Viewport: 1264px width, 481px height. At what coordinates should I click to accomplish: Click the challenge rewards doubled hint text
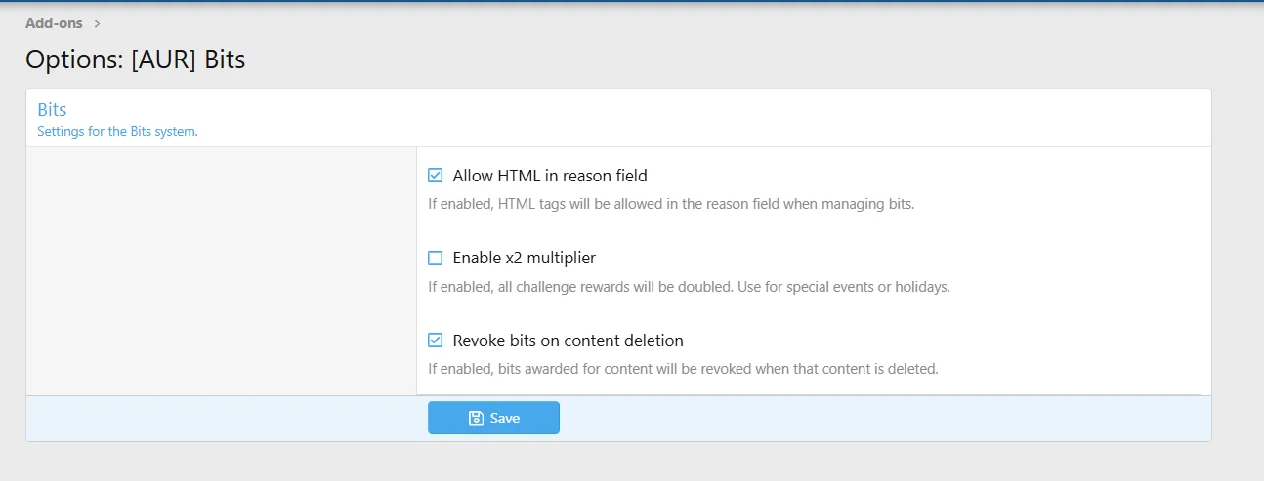(689, 287)
